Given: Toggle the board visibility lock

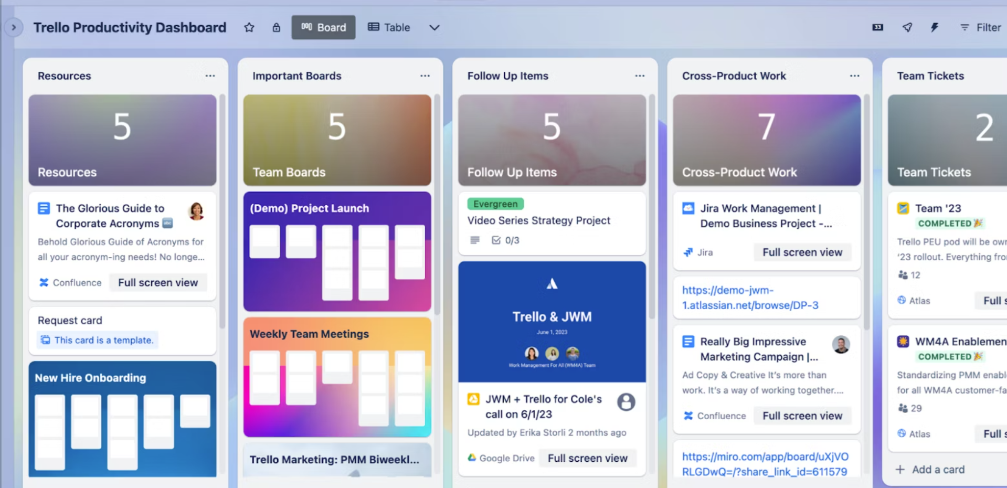Looking at the screenshot, I should coord(276,27).
